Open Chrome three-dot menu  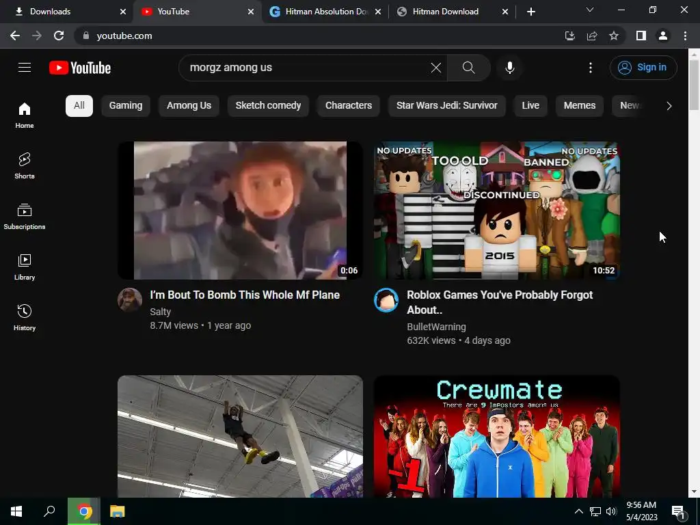[x=685, y=36]
